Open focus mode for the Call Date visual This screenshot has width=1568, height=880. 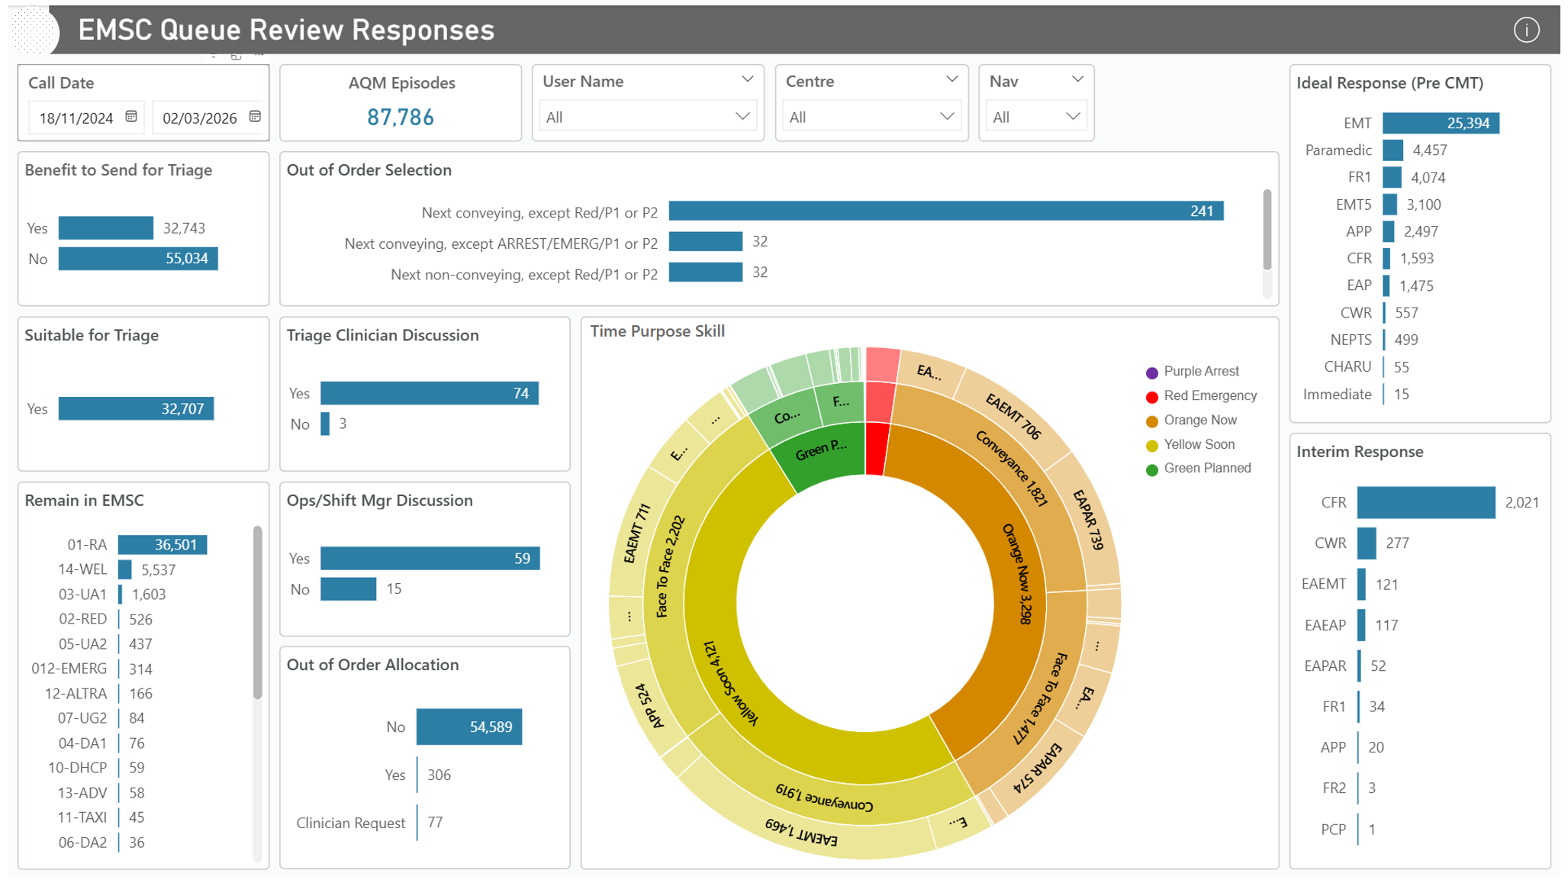235,53
